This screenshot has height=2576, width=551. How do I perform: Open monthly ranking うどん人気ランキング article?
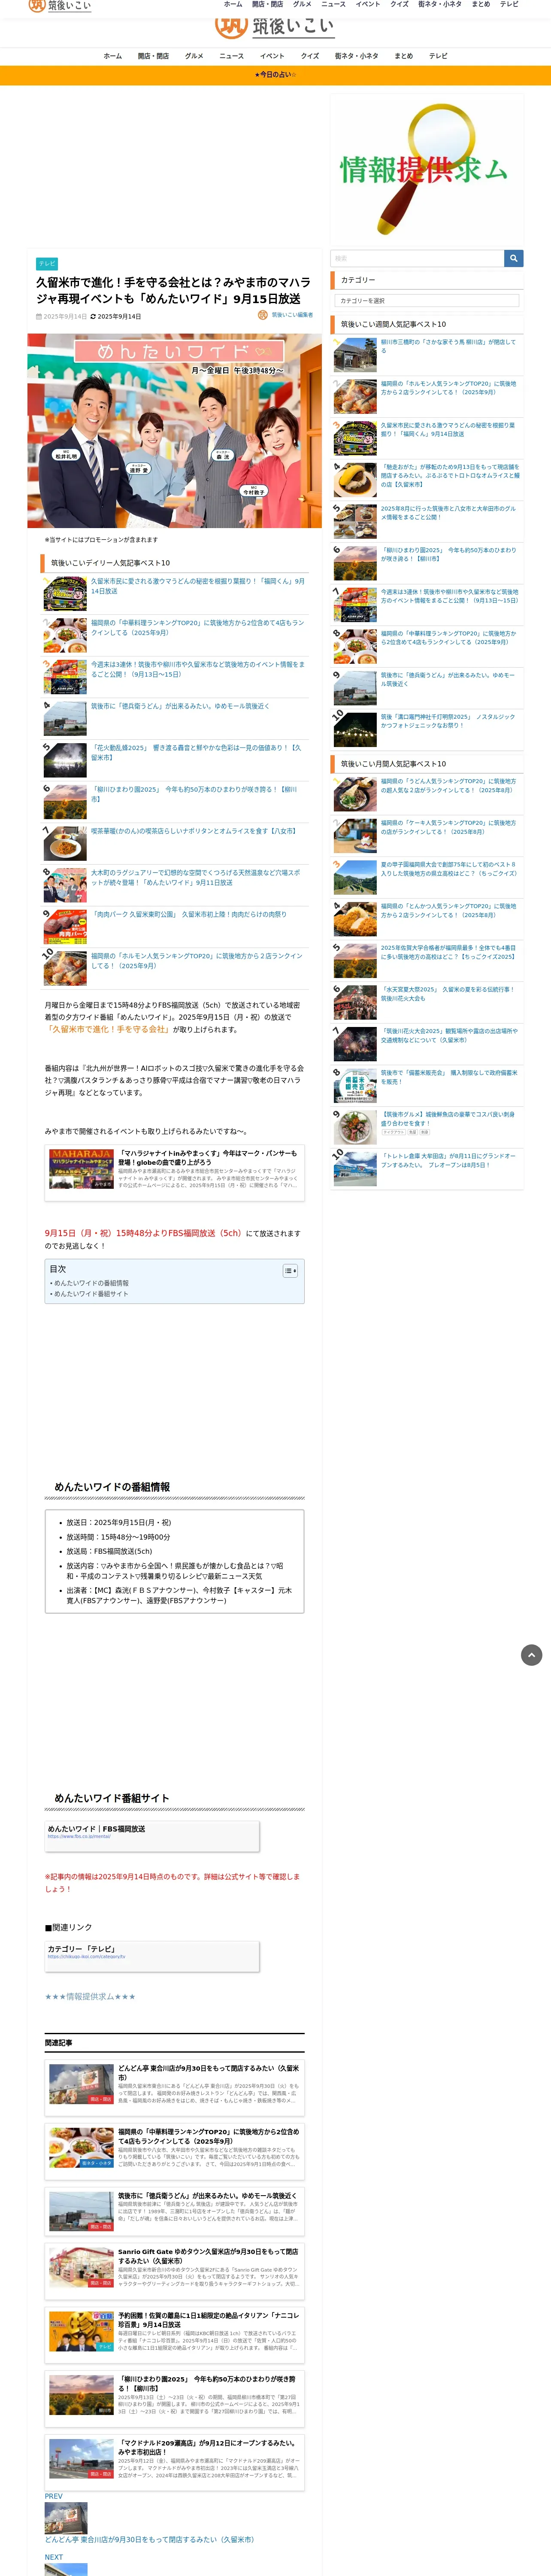click(x=449, y=786)
